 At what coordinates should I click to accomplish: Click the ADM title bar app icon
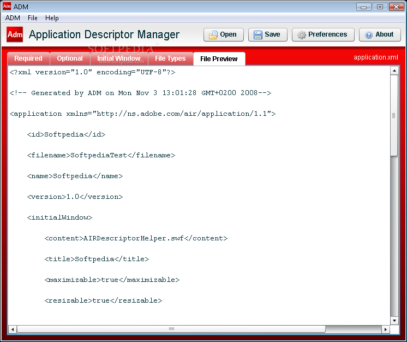pos(7,6)
